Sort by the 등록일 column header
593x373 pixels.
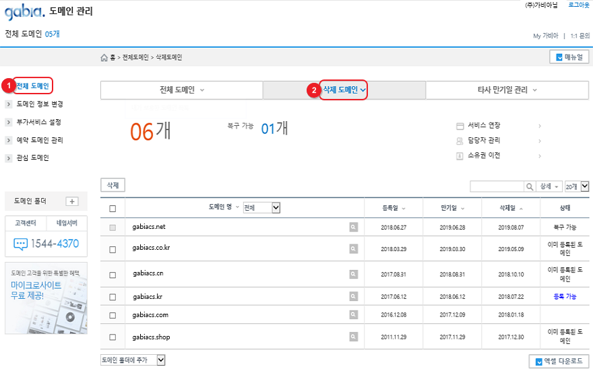pos(394,208)
